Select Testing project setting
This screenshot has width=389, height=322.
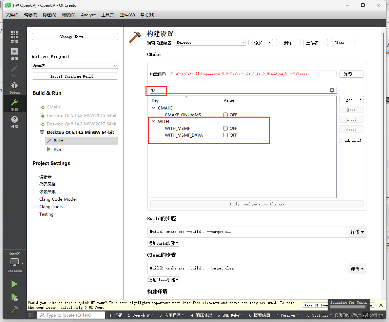pos(46,214)
